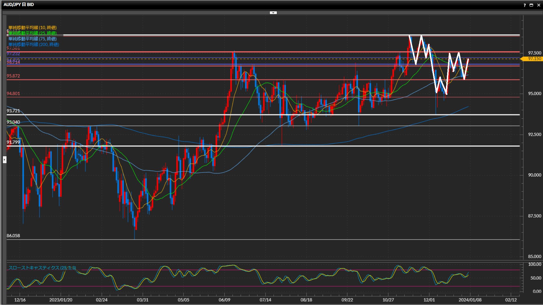Select the 10-period simple moving average label
The image size is (543, 305).
point(32,27)
